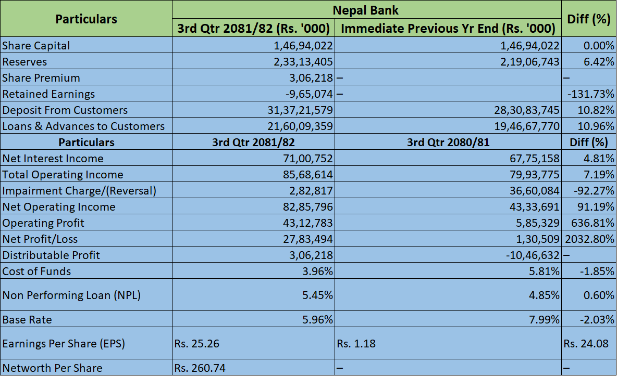This screenshot has width=617, height=376.
Task: Click the 'Retained Earnings' row label
Action: click(48, 94)
